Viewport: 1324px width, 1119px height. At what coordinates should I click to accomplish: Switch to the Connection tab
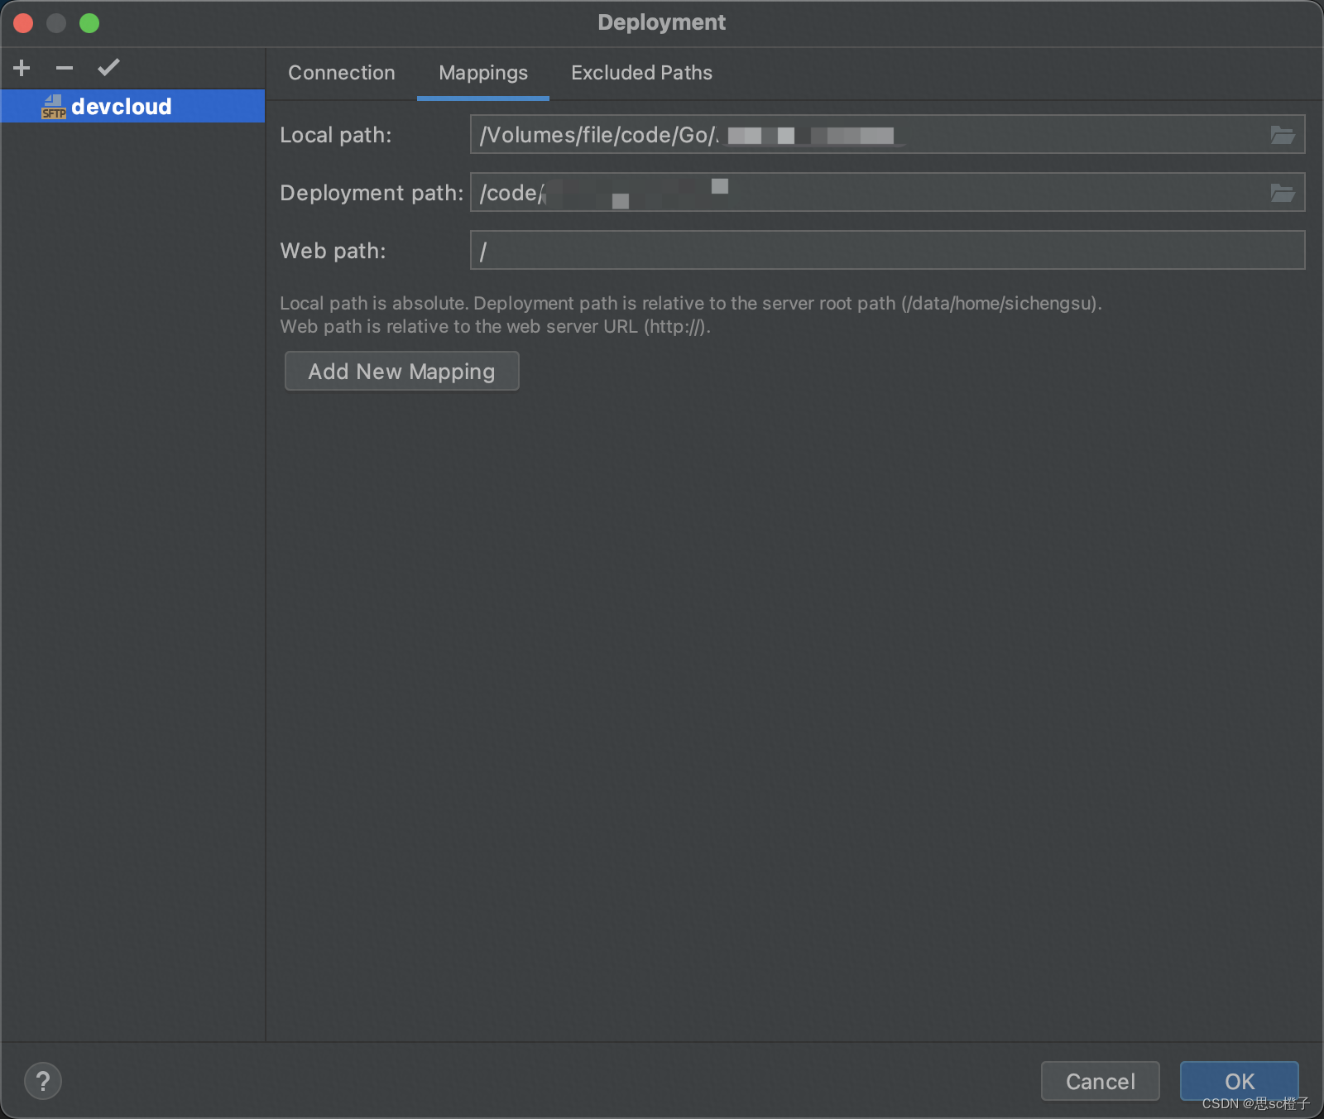click(x=342, y=73)
